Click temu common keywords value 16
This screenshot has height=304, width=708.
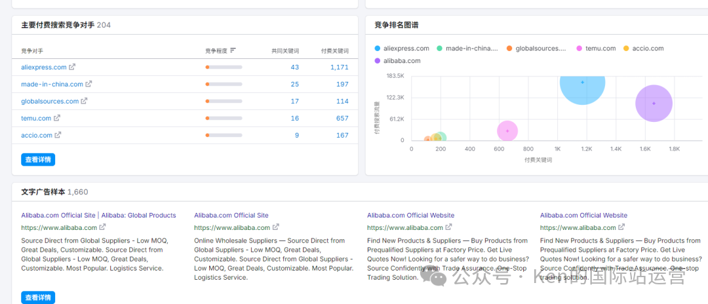pos(295,118)
